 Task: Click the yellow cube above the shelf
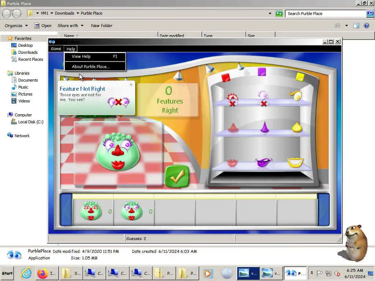(x=300, y=77)
